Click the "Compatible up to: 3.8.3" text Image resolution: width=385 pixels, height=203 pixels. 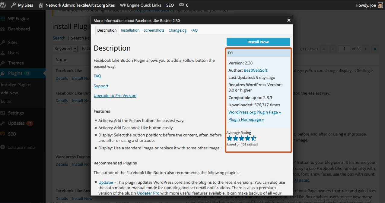click(250, 98)
